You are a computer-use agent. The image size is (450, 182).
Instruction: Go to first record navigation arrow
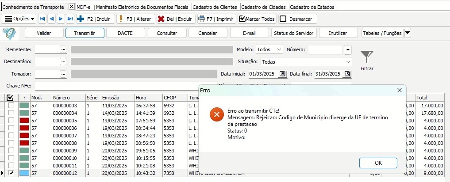pyautogui.click(x=42, y=19)
